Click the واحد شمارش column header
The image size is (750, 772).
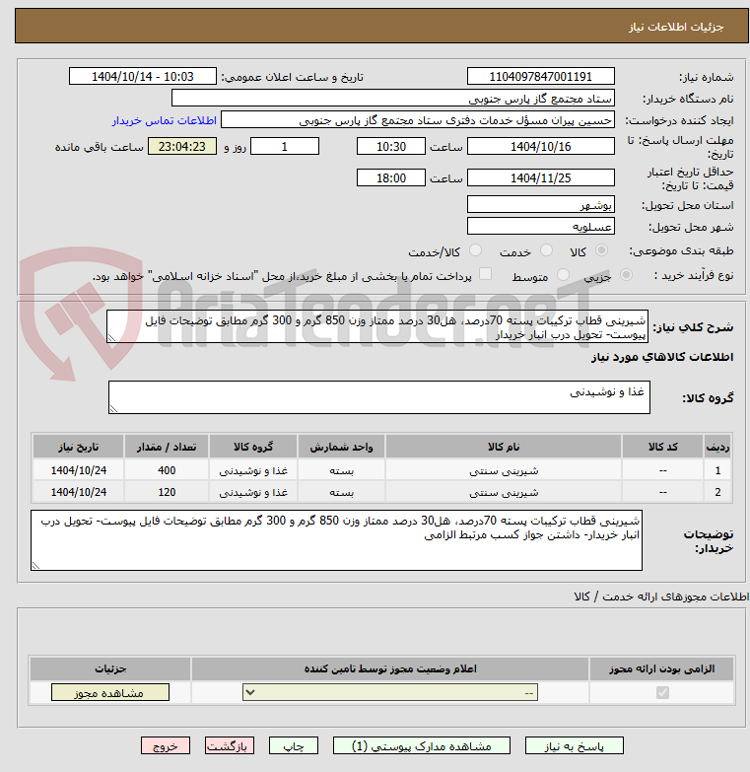(342, 447)
